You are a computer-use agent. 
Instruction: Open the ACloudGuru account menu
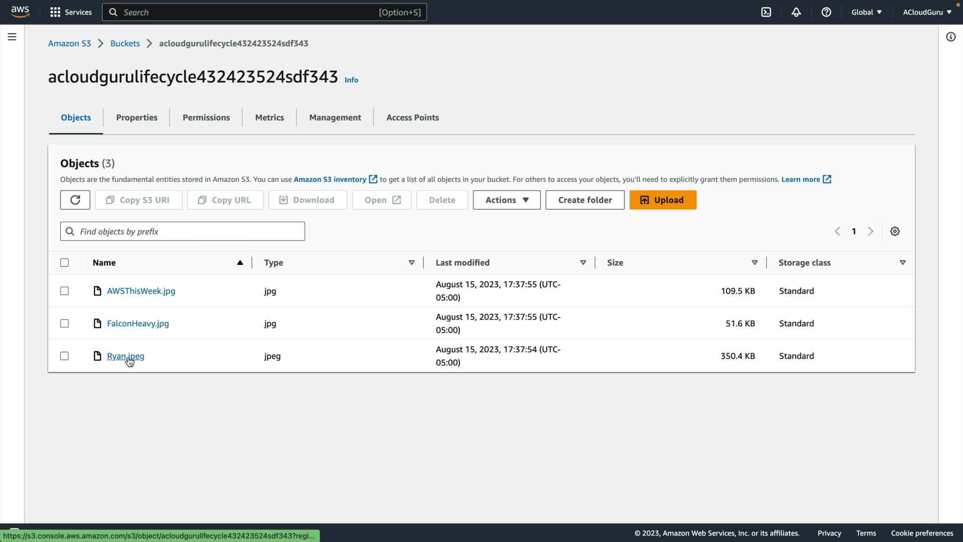pos(927,12)
